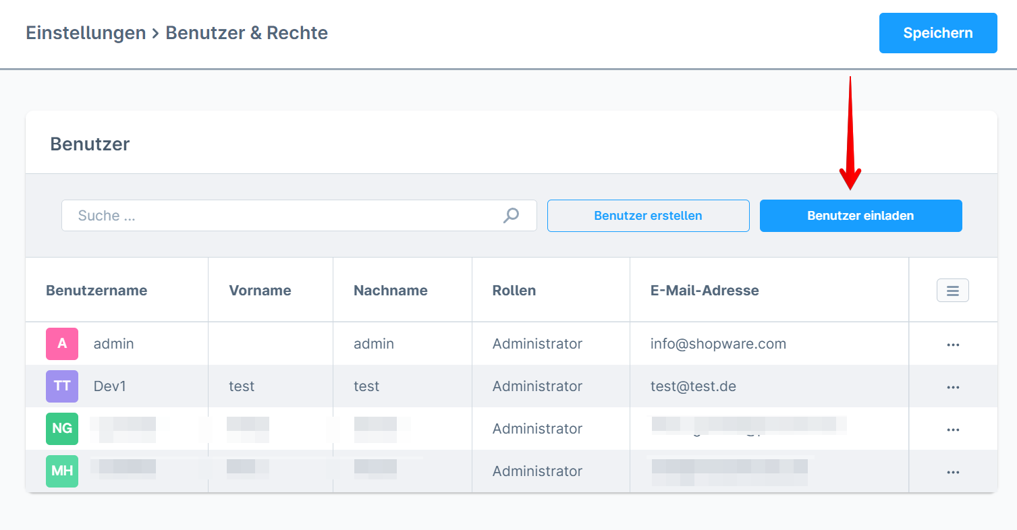1017x530 pixels.
Task: Sort by Nachname column header
Action: pos(391,291)
